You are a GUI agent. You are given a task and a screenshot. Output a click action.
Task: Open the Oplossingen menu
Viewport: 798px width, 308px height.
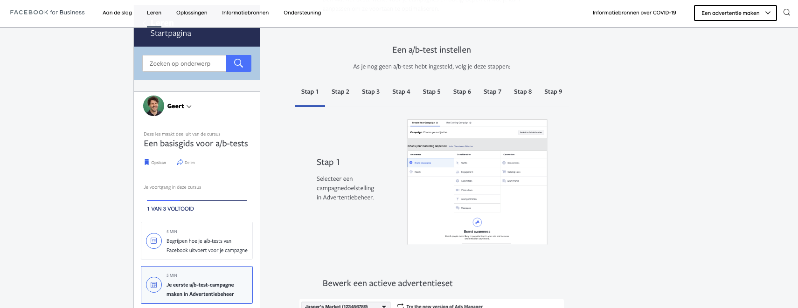pyautogui.click(x=192, y=13)
